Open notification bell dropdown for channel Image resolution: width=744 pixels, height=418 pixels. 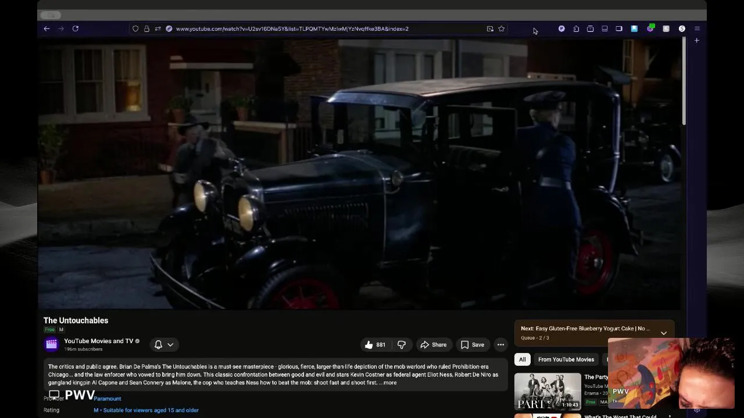(163, 345)
